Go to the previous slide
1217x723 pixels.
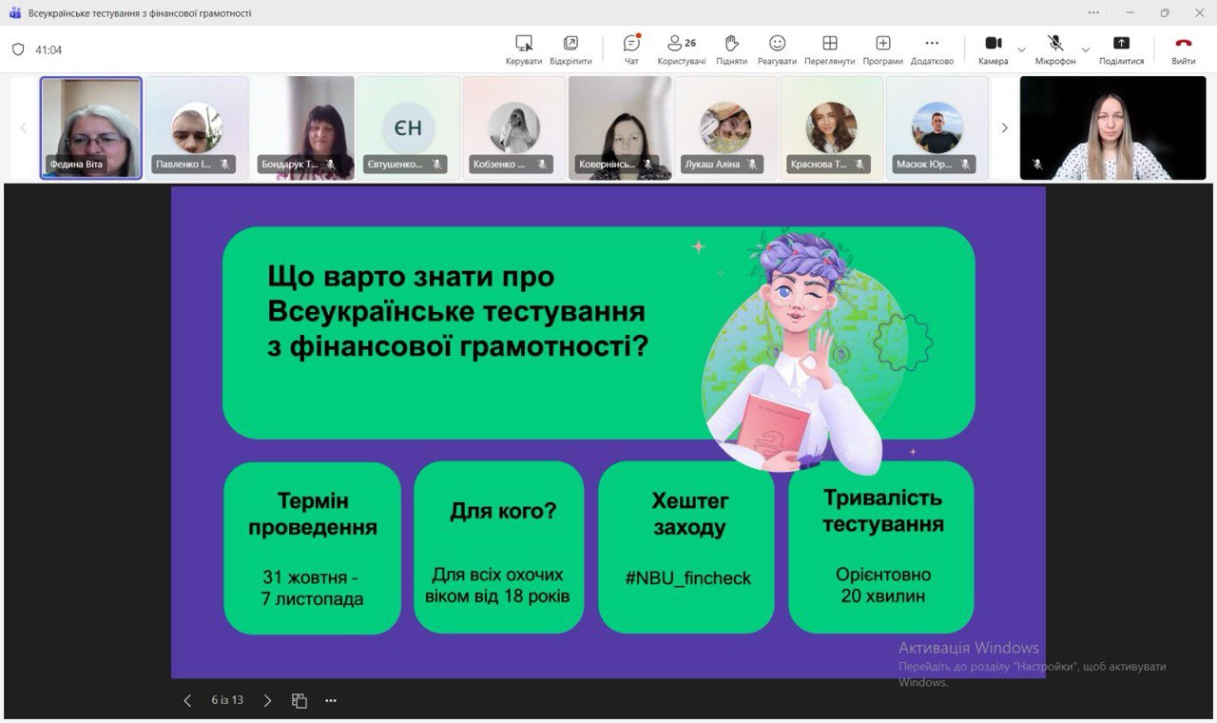(187, 701)
